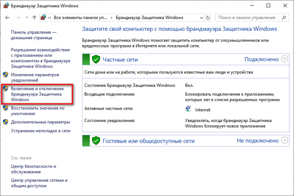Viewport: 294px width, 196px height.
Task: Click 'Гостевые или общедоступные сети' header title
Action: click(x=148, y=141)
